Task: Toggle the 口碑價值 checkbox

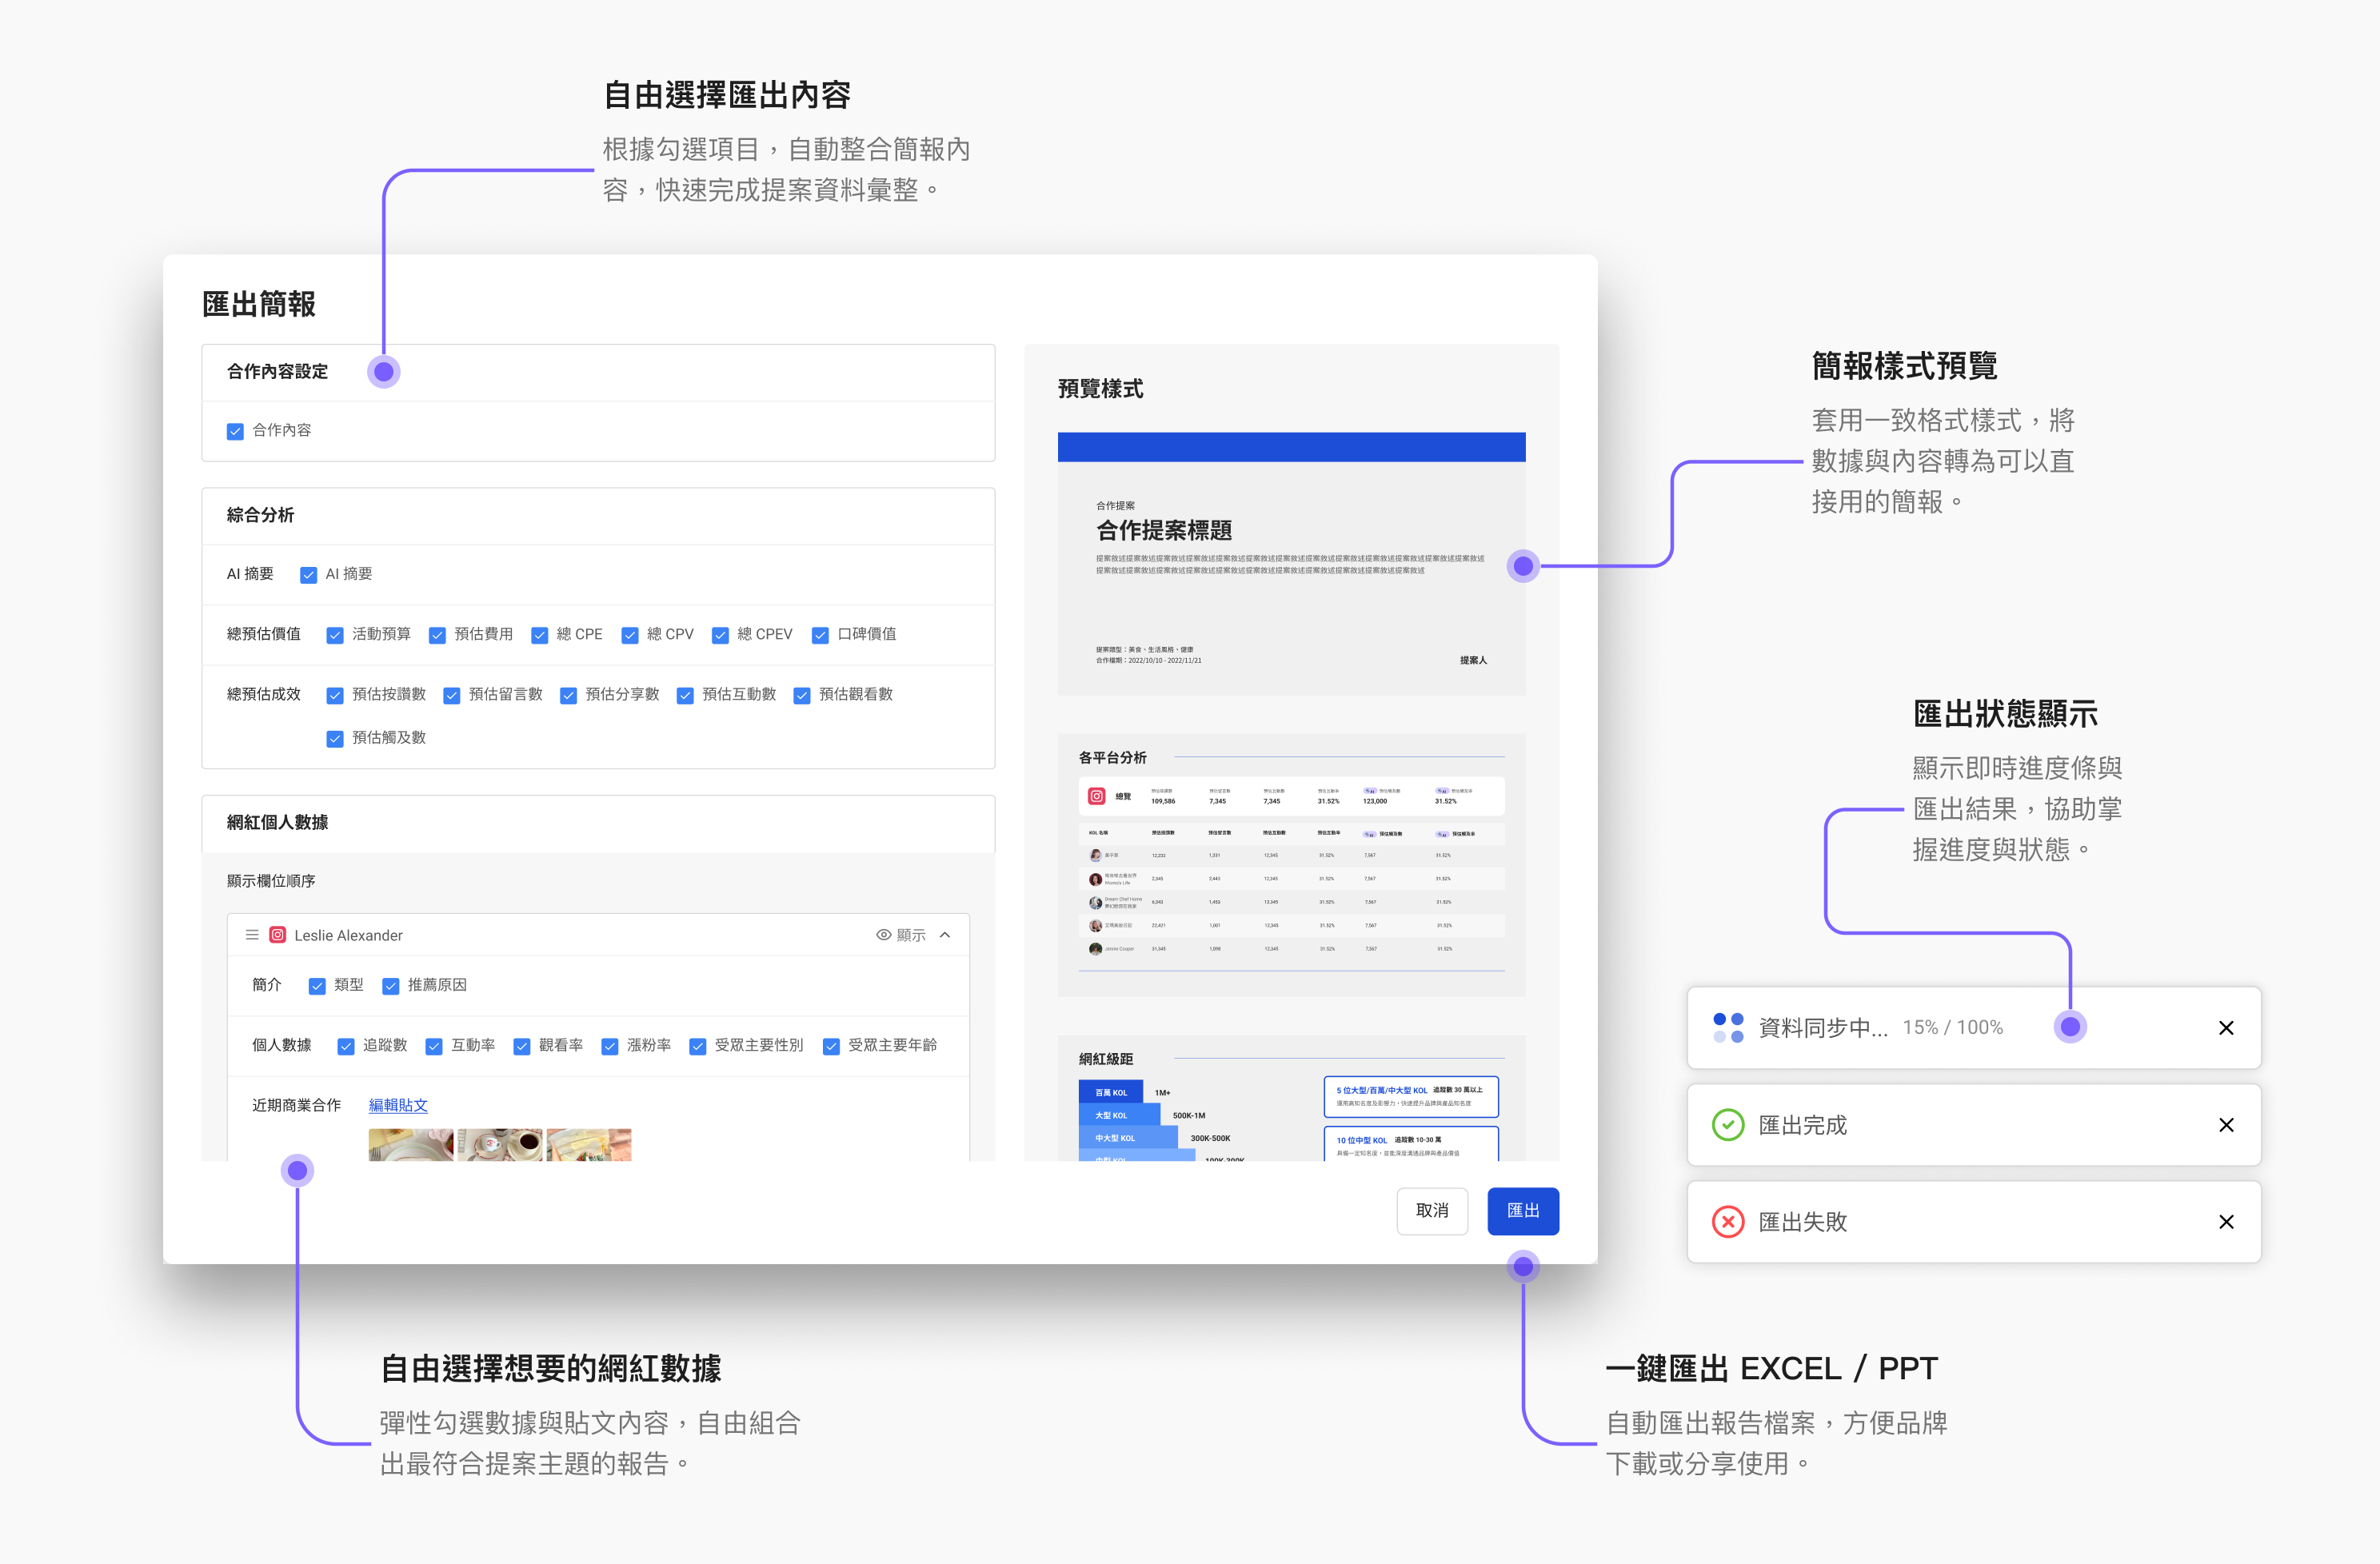Action: 820,635
